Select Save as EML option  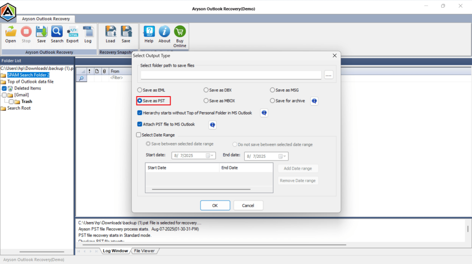click(x=140, y=90)
